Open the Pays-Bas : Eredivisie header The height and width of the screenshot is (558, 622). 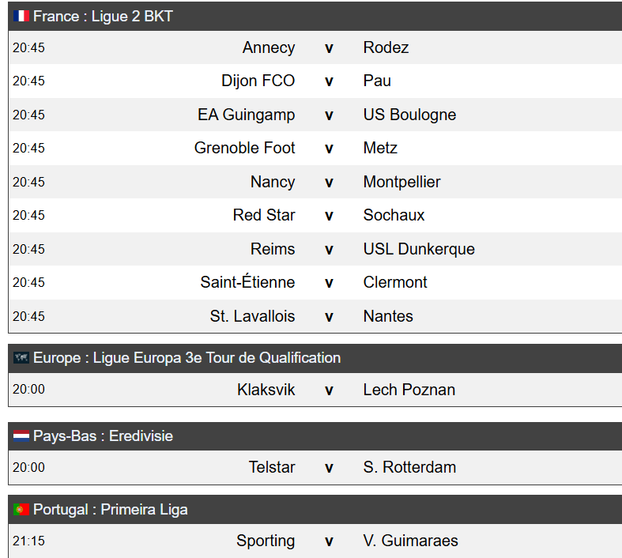[x=315, y=436]
